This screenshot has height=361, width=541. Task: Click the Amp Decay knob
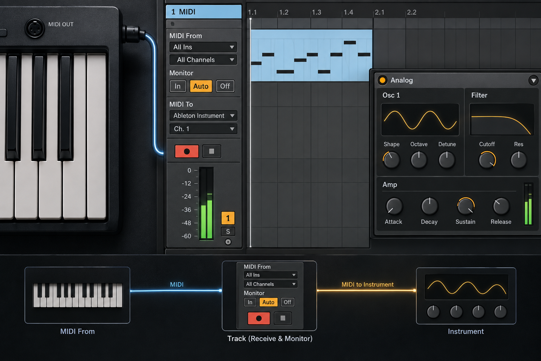click(x=429, y=206)
